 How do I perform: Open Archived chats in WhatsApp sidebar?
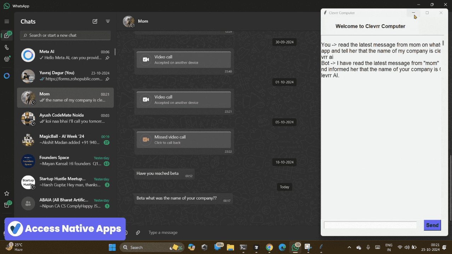tap(7, 205)
